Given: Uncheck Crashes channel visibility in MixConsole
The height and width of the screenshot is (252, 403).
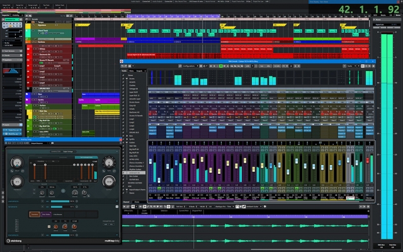Looking at the screenshot, I should tap(123, 86).
